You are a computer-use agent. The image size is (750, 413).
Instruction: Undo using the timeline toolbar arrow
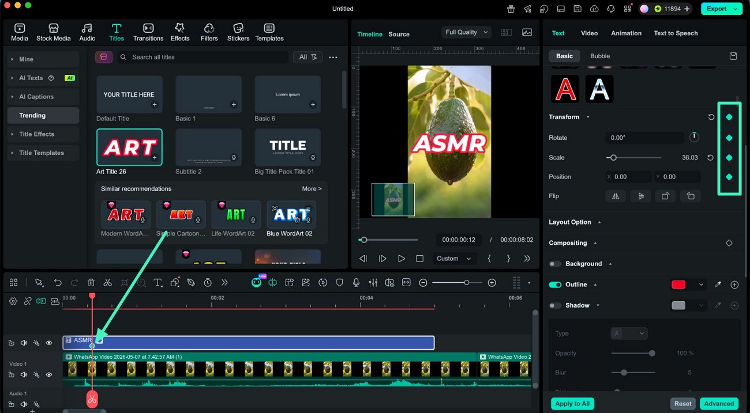click(58, 282)
